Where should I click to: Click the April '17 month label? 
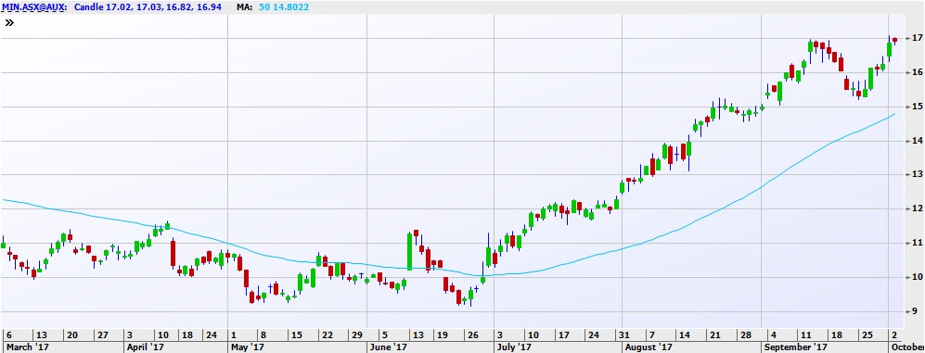pyautogui.click(x=145, y=347)
